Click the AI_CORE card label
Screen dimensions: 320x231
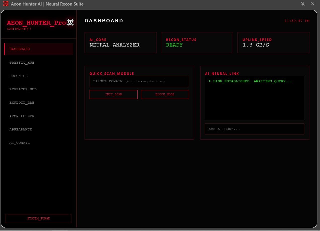pos(98,40)
